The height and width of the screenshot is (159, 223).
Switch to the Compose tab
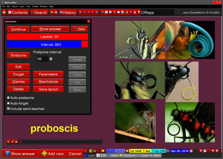click(128, 155)
